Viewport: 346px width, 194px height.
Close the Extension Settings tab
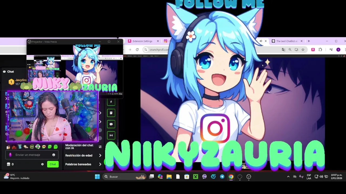158,41
